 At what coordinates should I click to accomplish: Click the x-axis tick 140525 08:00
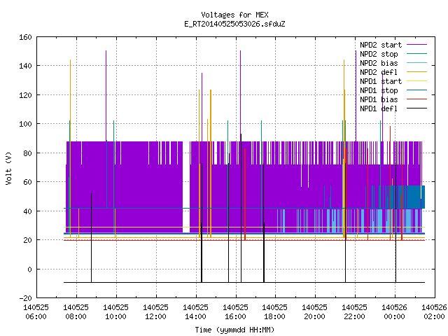(x=76, y=312)
